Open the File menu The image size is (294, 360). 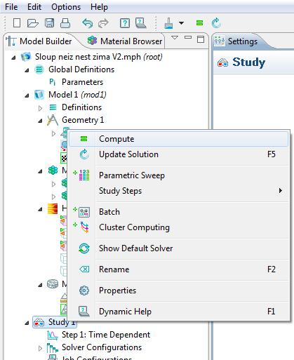coord(11,7)
